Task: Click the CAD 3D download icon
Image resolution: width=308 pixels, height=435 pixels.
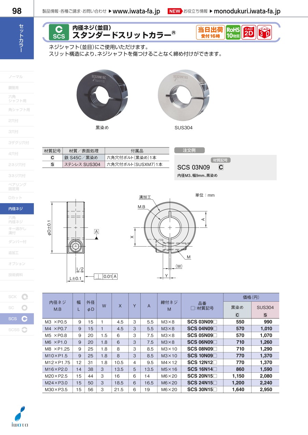Action: click(x=264, y=32)
